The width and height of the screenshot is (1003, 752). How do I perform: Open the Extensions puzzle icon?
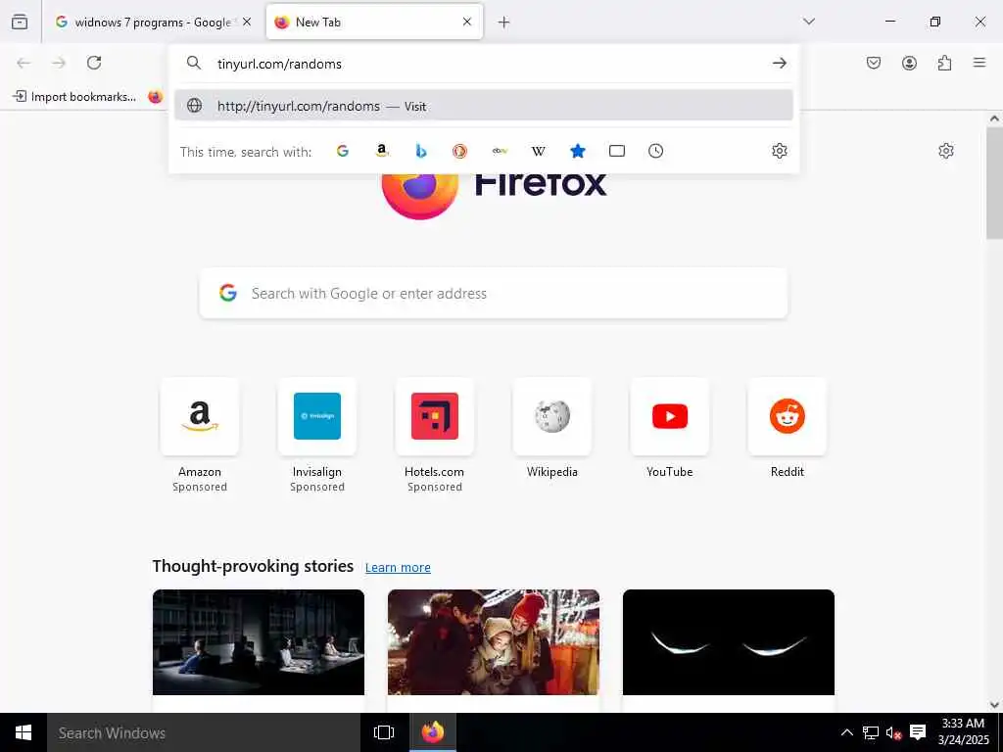click(x=944, y=63)
